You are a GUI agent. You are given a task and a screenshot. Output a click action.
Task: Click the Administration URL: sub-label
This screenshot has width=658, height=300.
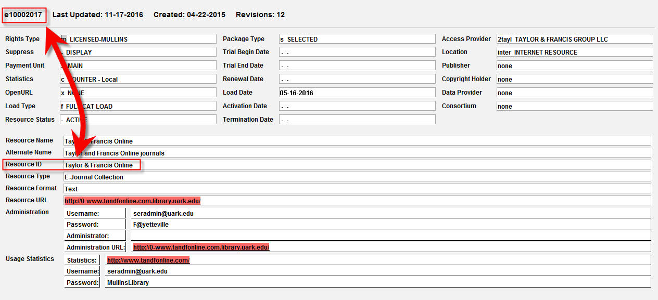[x=95, y=247]
